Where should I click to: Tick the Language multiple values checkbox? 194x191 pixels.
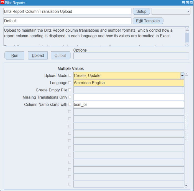click(x=70, y=82)
